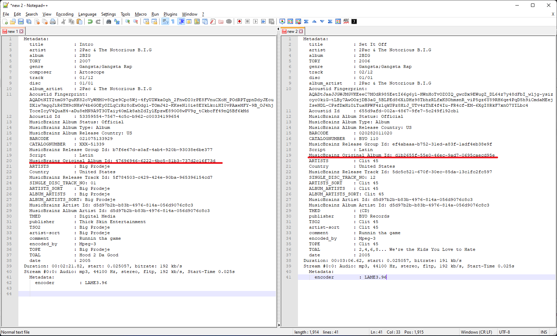Click the Zoom In magnifier icon

coord(128,21)
